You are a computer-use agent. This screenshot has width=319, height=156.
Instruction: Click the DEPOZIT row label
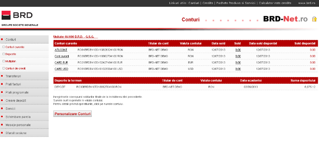coord(60,87)
